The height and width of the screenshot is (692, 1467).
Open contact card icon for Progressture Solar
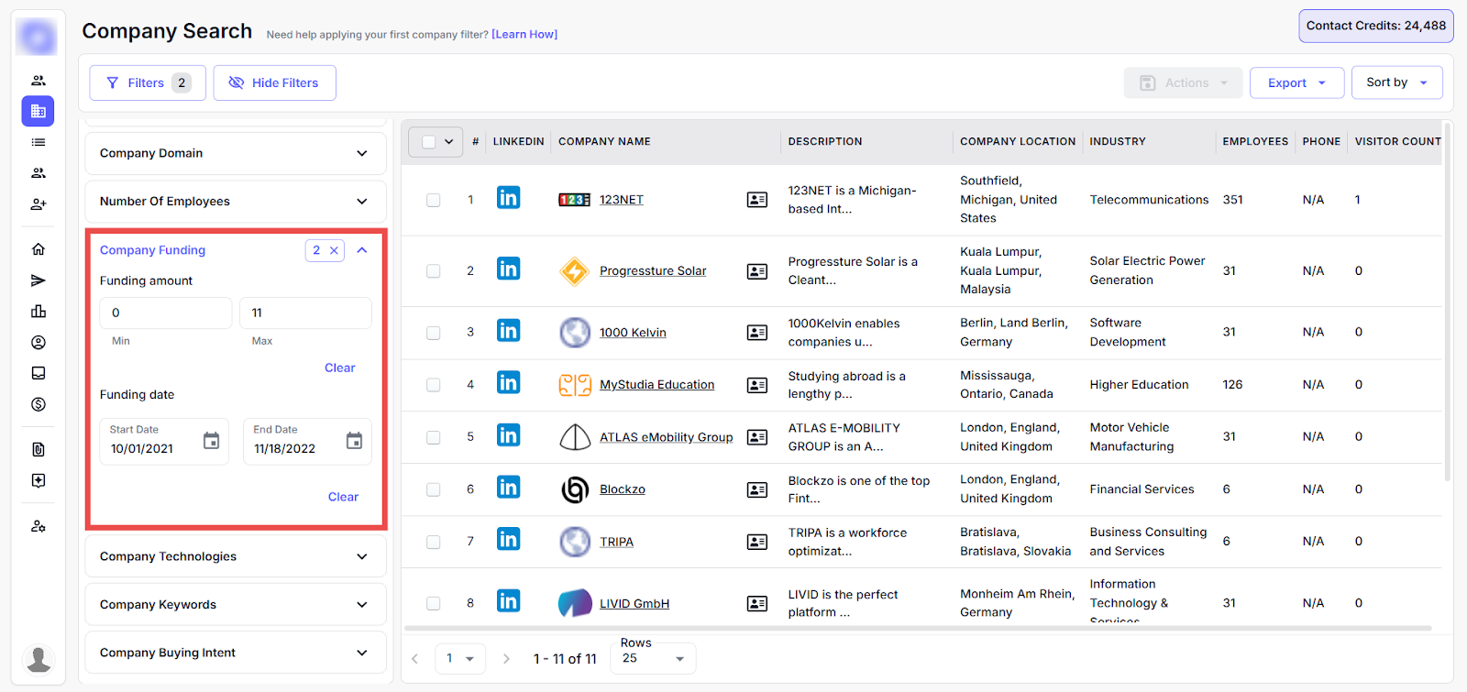(756, 271)
